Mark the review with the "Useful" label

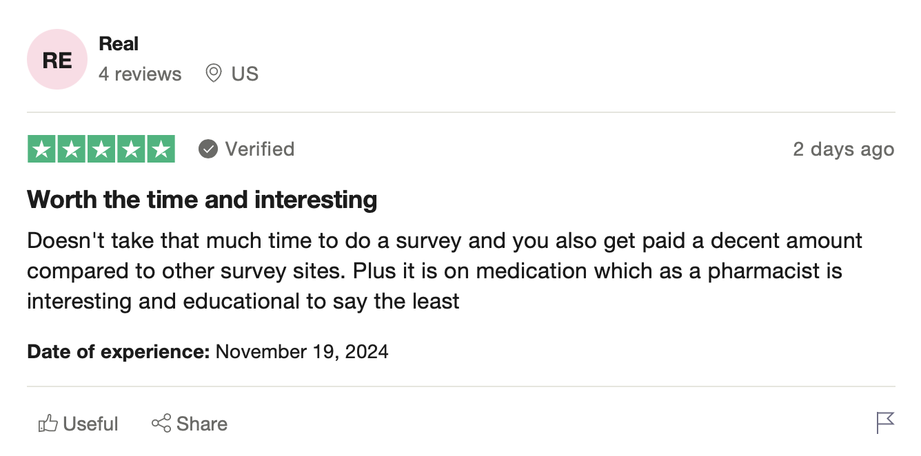[90, 424]
